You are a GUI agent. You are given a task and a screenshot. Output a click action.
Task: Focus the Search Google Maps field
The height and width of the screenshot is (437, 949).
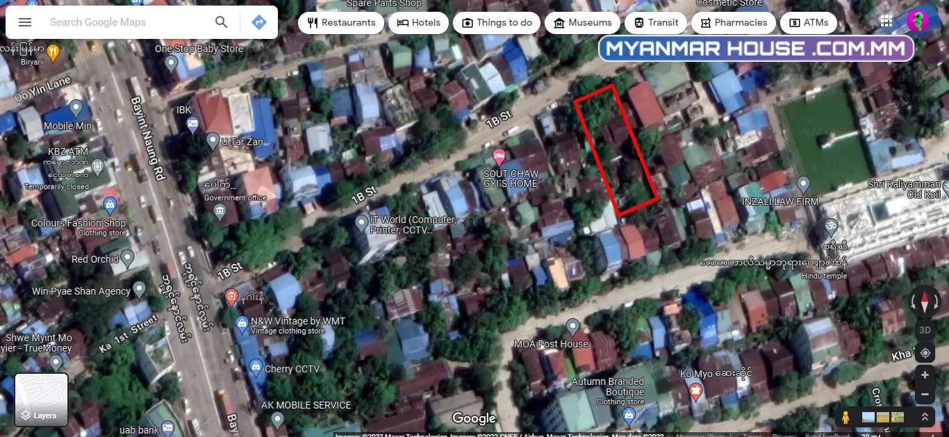point(125,22)
